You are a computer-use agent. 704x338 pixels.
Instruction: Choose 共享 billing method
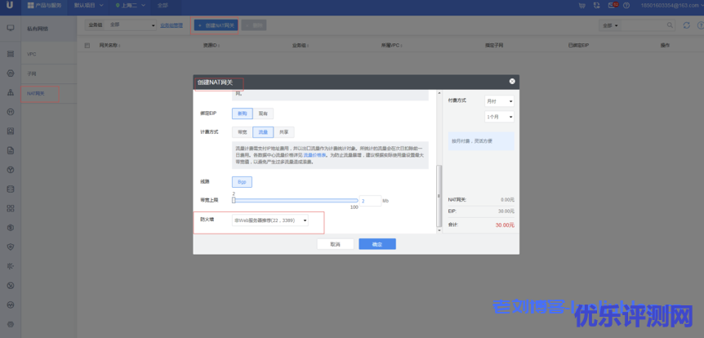point(283,131)
